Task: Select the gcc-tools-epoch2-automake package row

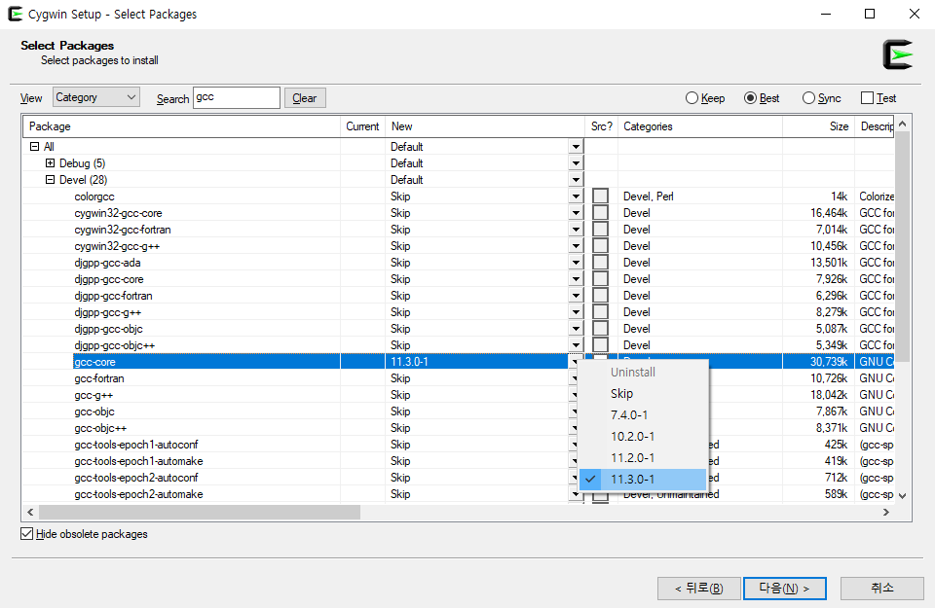Action: pos(458,493)
